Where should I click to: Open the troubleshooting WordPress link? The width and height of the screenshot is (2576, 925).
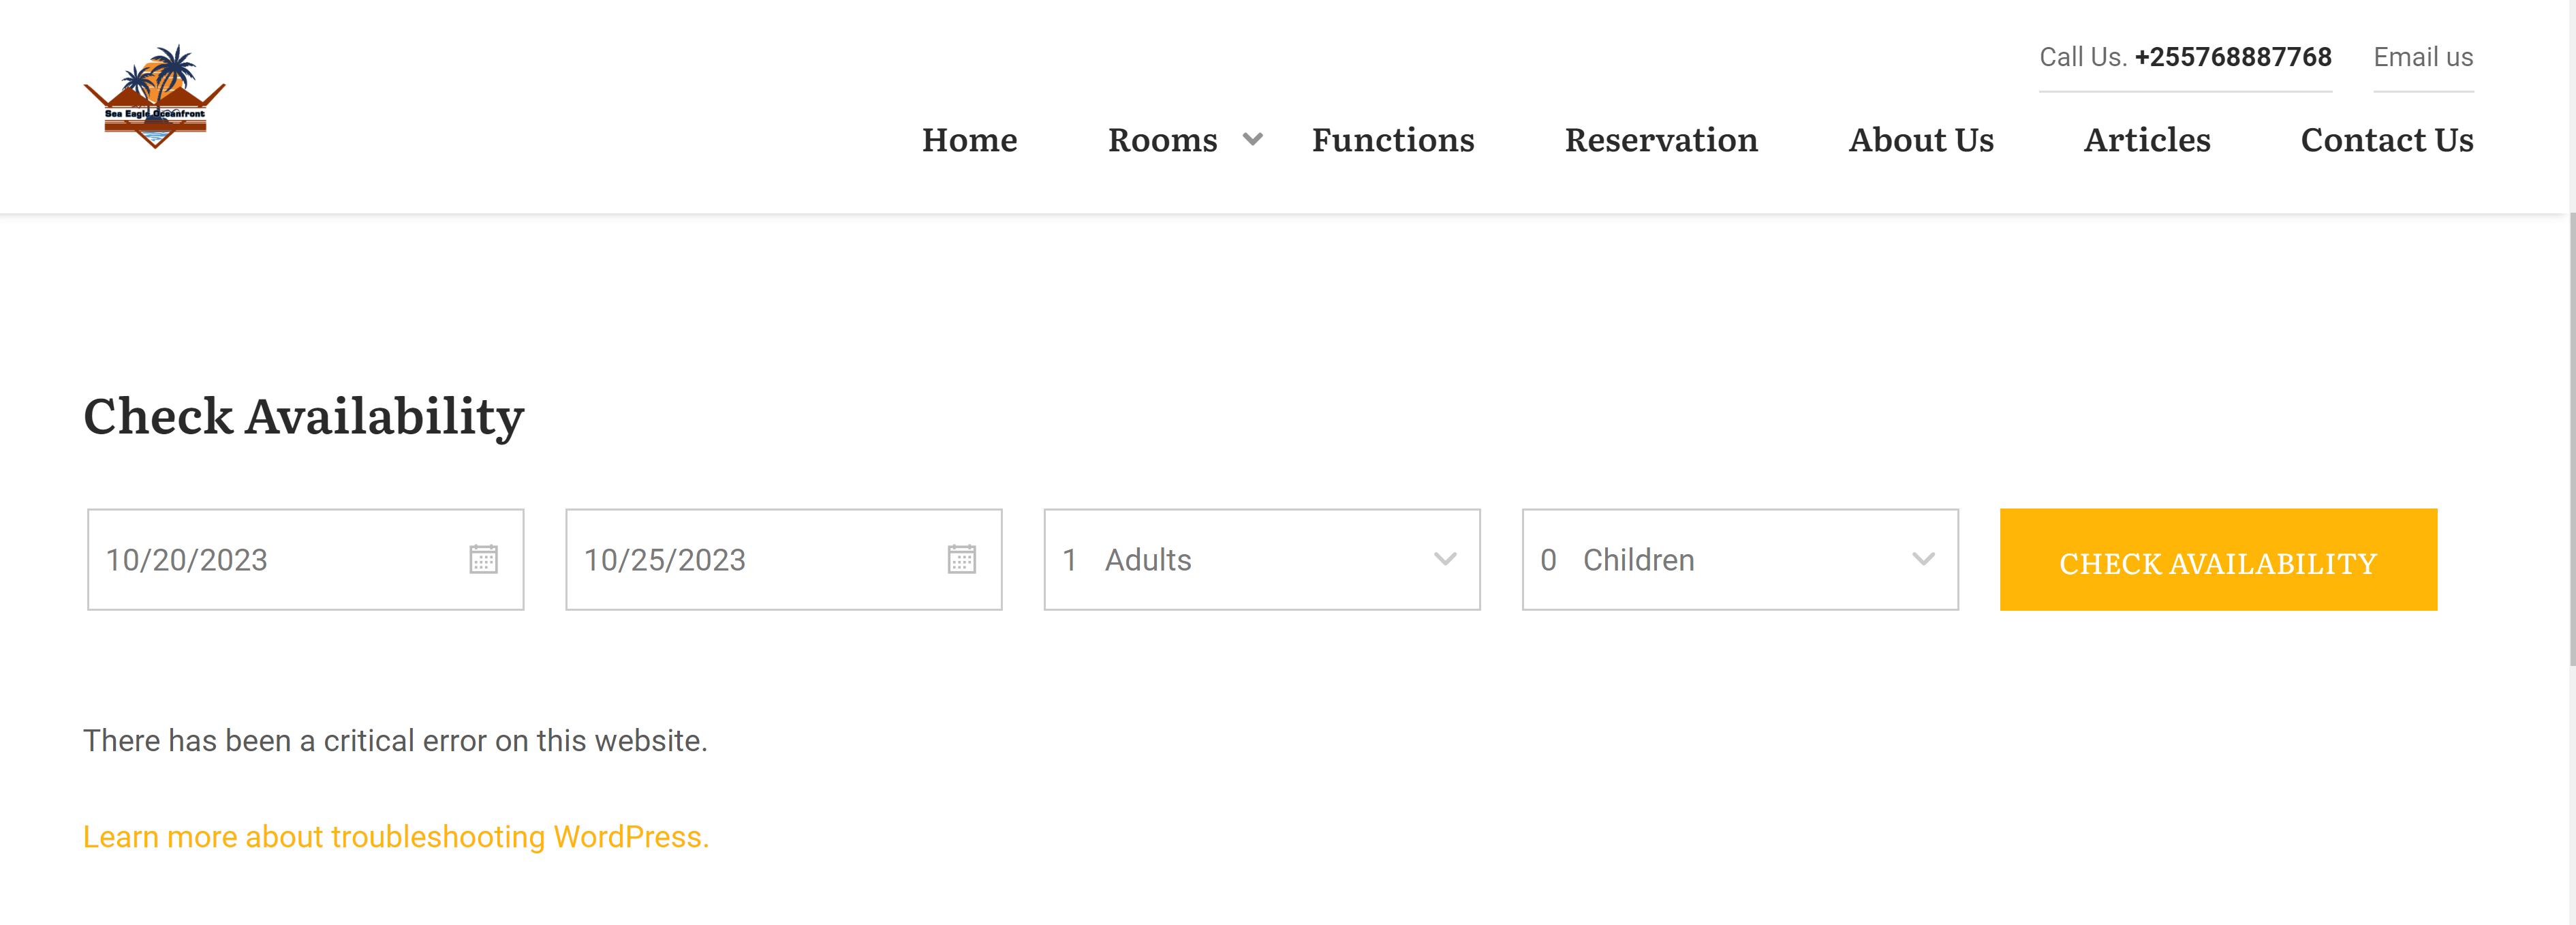(396, 836)
